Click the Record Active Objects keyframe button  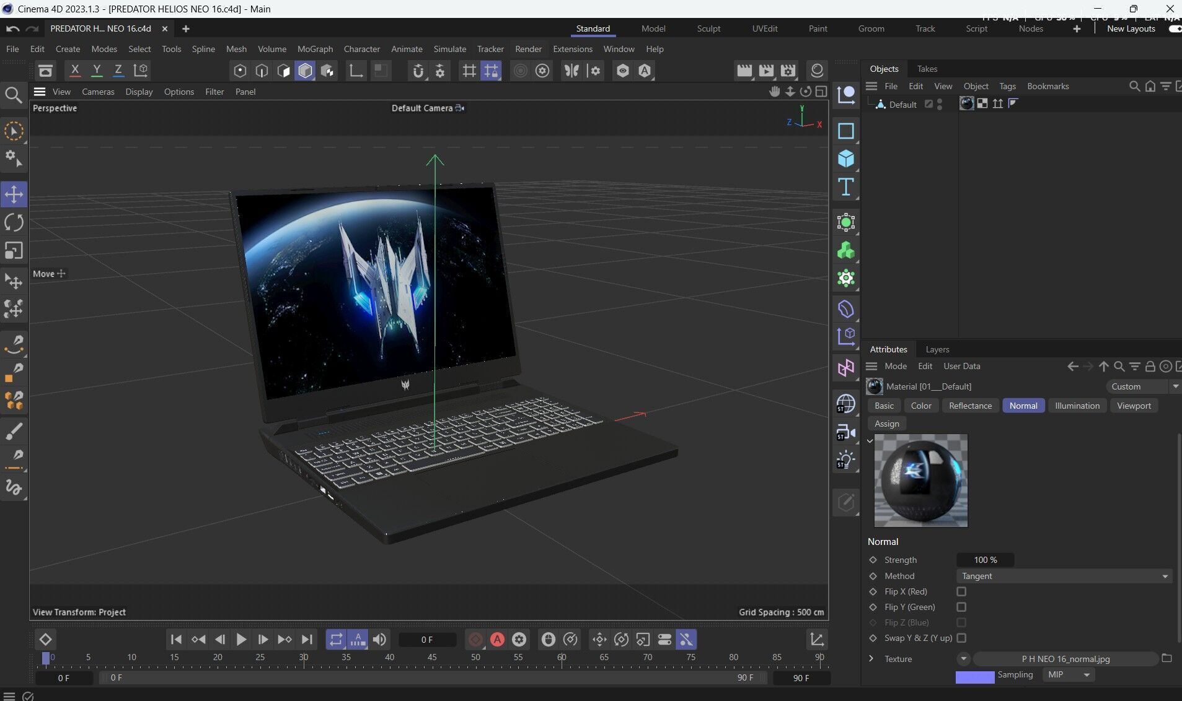tap(475, 640)
